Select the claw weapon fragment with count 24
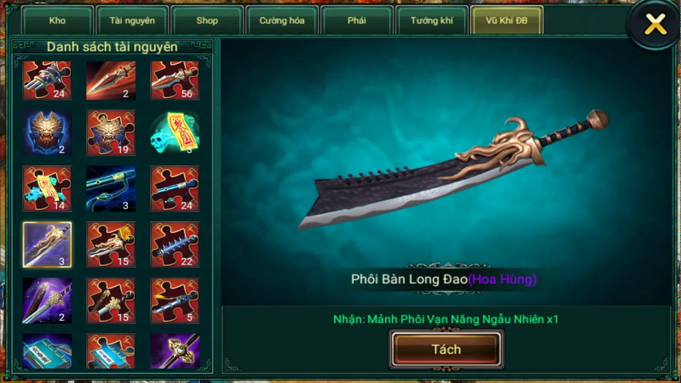This screenshot has height=383, width=681. pos(47,80)
